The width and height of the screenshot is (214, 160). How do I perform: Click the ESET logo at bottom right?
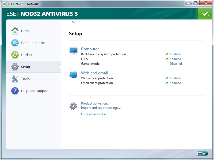click(x=202, y=154)
